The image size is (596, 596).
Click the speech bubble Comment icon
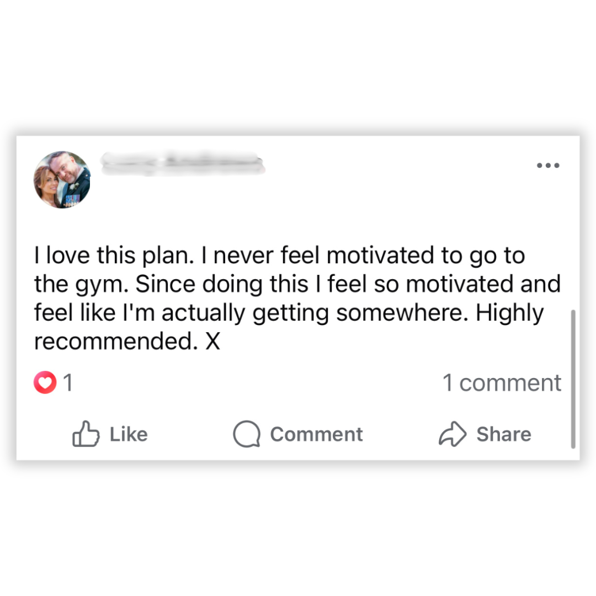pos(246,434)
